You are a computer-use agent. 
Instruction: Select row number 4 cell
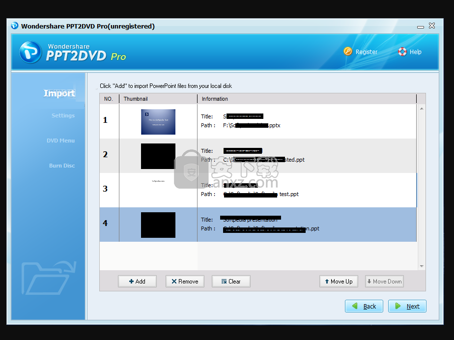point(109,225)
